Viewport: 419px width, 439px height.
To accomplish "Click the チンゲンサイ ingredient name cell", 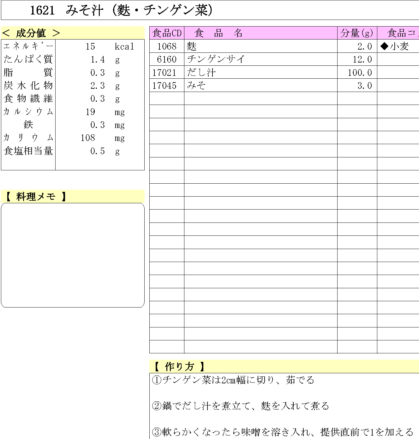I will pyautogui.click(x=216, y=59).
